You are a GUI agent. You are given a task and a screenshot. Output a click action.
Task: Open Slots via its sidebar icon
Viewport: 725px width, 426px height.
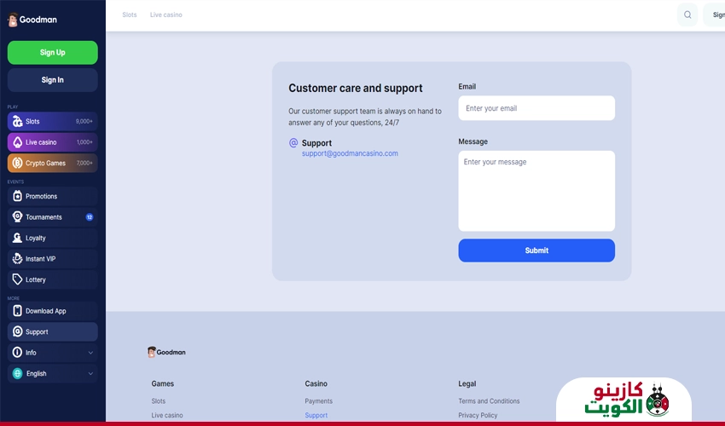pyautogui.click(x=17, y=122)
